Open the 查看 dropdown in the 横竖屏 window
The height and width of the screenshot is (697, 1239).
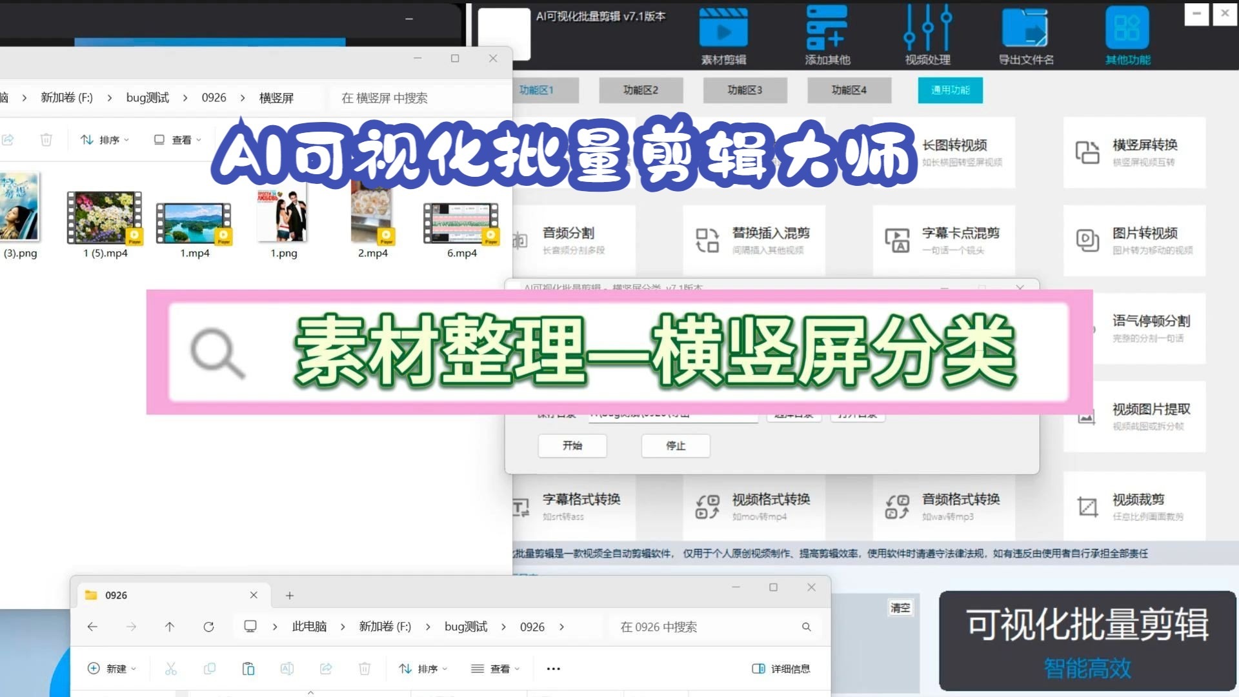click(177, 139)
